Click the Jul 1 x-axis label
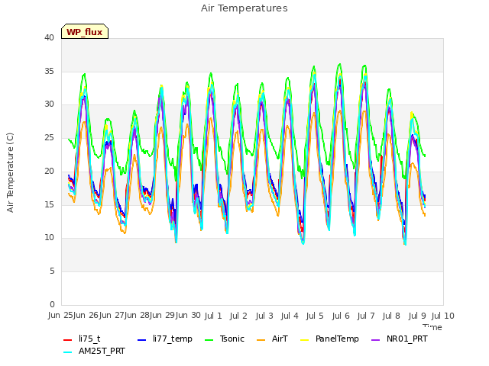Viewport: 489px width, 366px height. pyautogui.click(x=213, y=316)
